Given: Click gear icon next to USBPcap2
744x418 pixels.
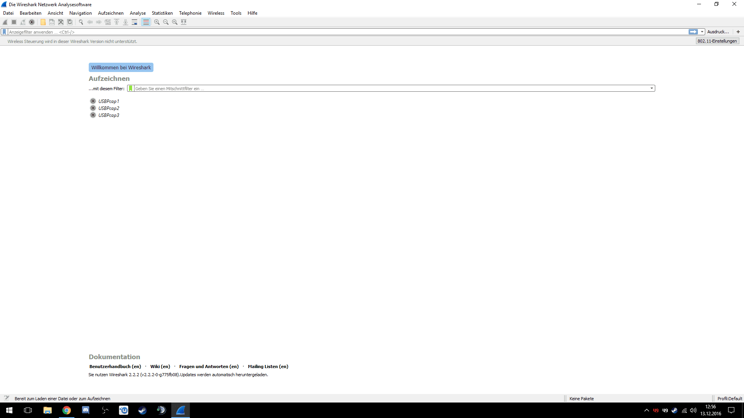Looking at the screenshot, I should (x=93, y=108).
